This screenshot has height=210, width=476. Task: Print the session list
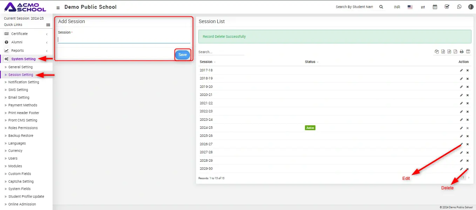pos(462,52)
